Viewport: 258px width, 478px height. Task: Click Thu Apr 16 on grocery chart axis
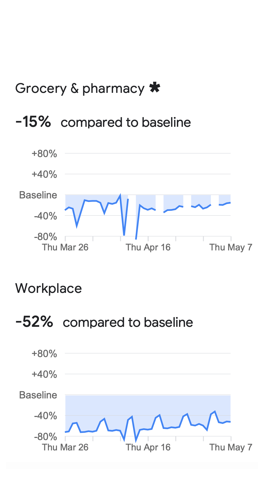(148, 247)
